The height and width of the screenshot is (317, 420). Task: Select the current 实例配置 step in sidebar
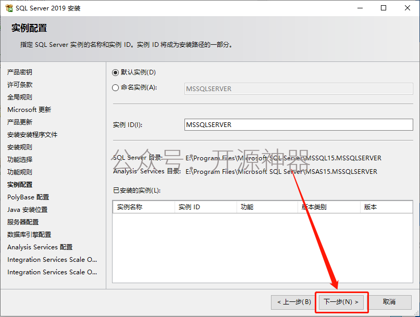20,185
